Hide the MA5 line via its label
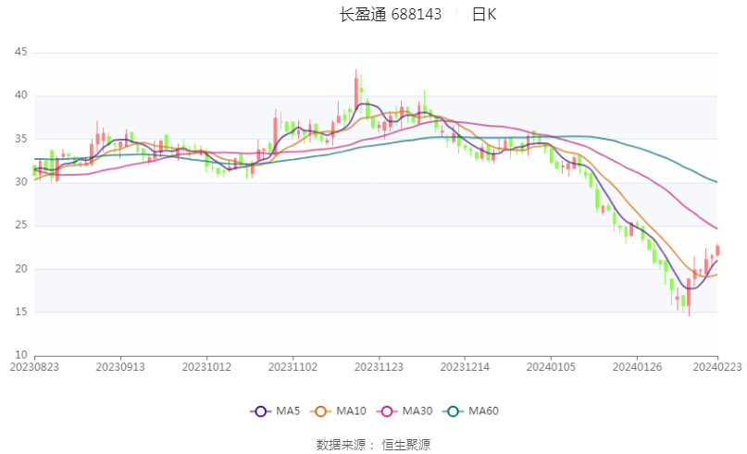The image size is (747, 454). point(288,411)
